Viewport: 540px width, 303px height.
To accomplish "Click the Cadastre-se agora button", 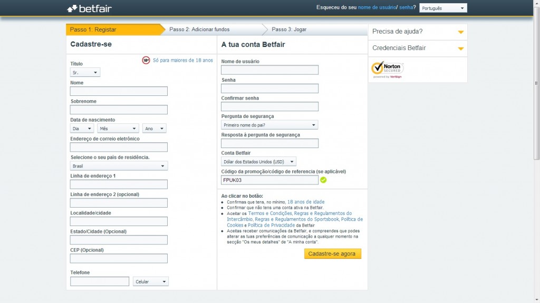I will tap(333, 254).
